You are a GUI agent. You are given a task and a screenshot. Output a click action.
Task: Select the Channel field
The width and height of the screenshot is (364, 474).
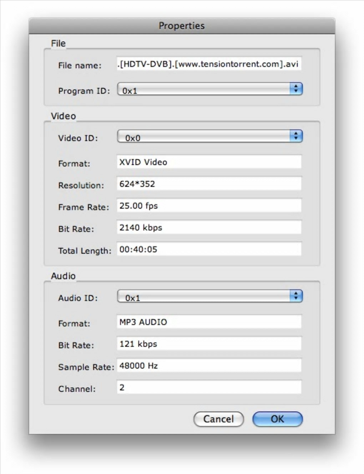(x=209, y=387)
